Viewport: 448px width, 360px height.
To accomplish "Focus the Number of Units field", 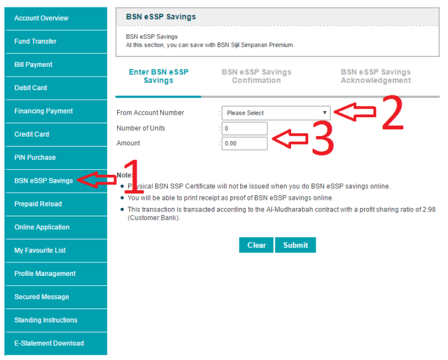I will pyautogui.click(x=245, y=129).
